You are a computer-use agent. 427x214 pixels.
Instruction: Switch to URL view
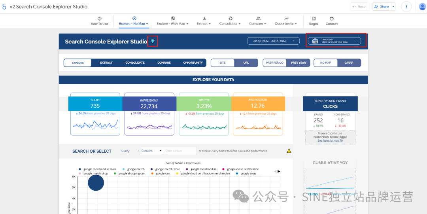[x=246, y=63]
